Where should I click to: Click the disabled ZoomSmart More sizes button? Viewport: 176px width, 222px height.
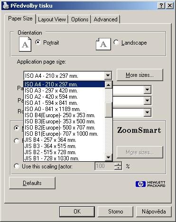pyautogui.click(x=139, y=152)
